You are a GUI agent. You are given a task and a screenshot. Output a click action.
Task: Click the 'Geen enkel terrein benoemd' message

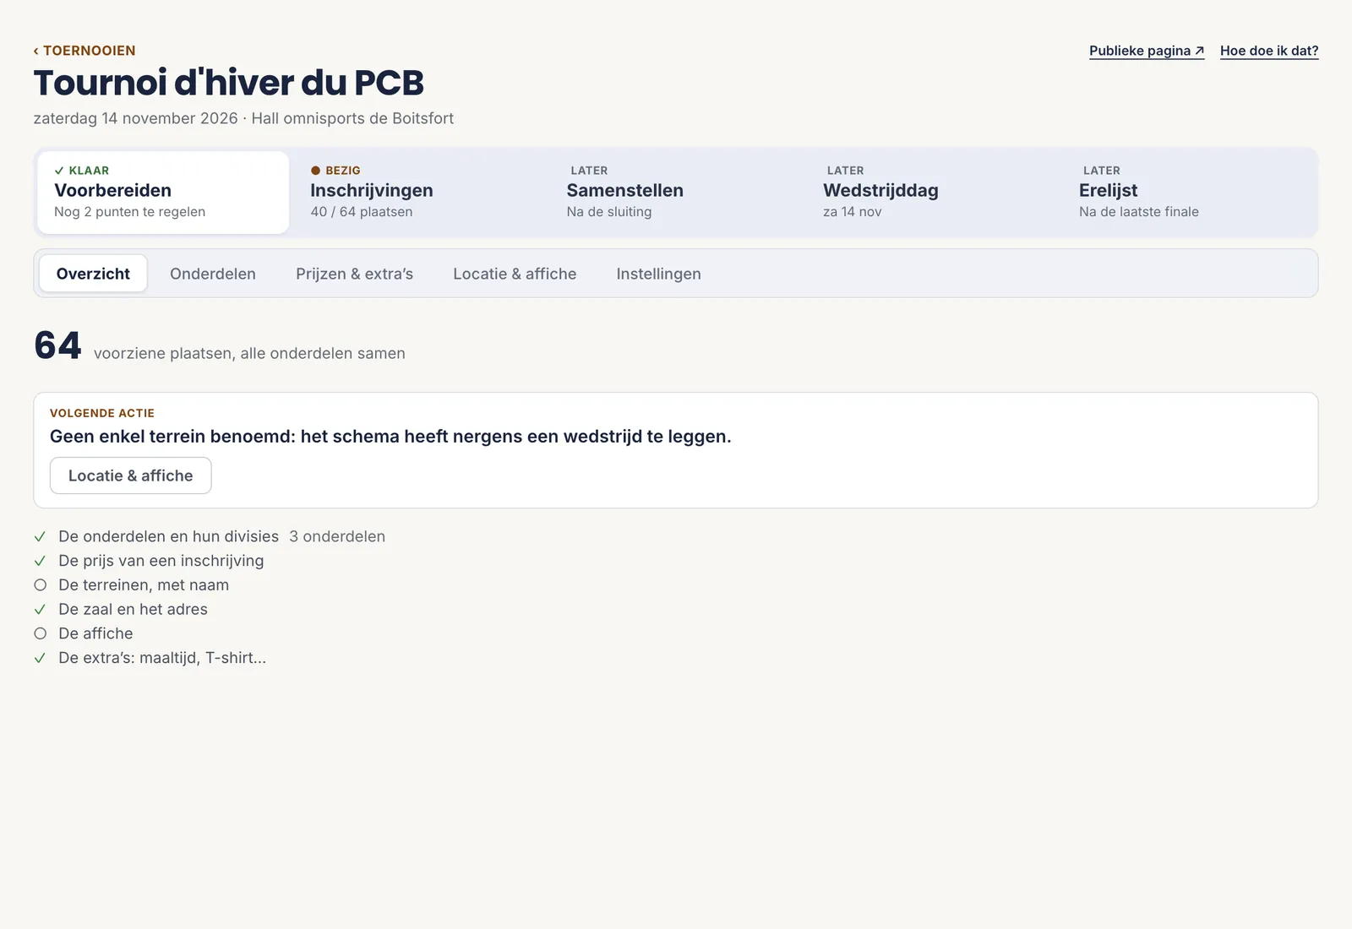click(x=390, y=437)
